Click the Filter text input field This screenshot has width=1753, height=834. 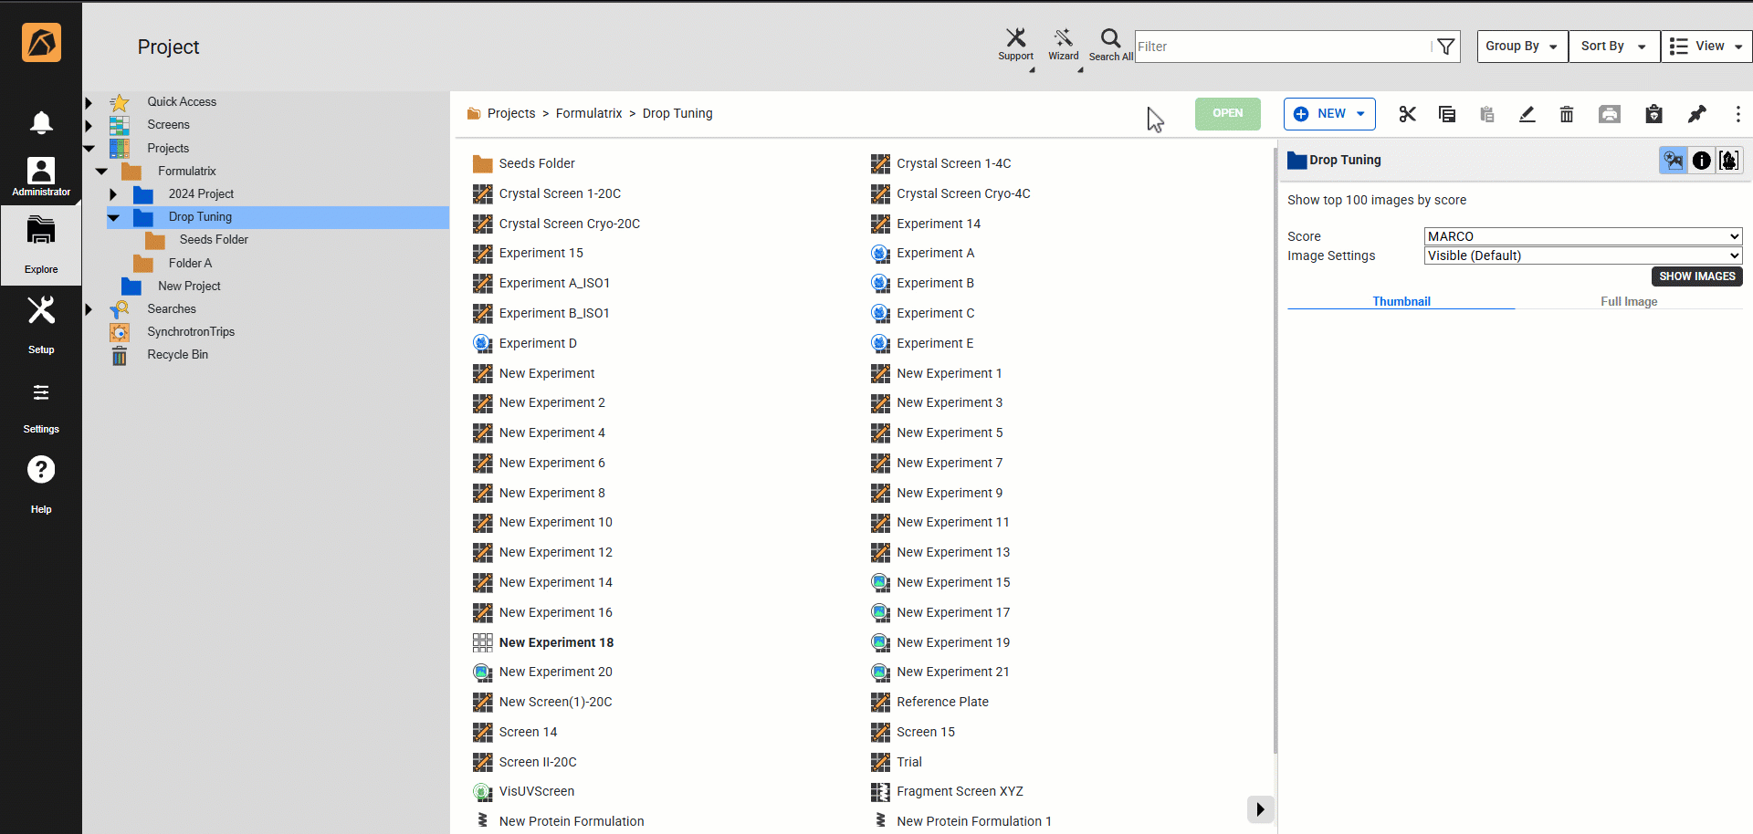[x=1282, y=47]
